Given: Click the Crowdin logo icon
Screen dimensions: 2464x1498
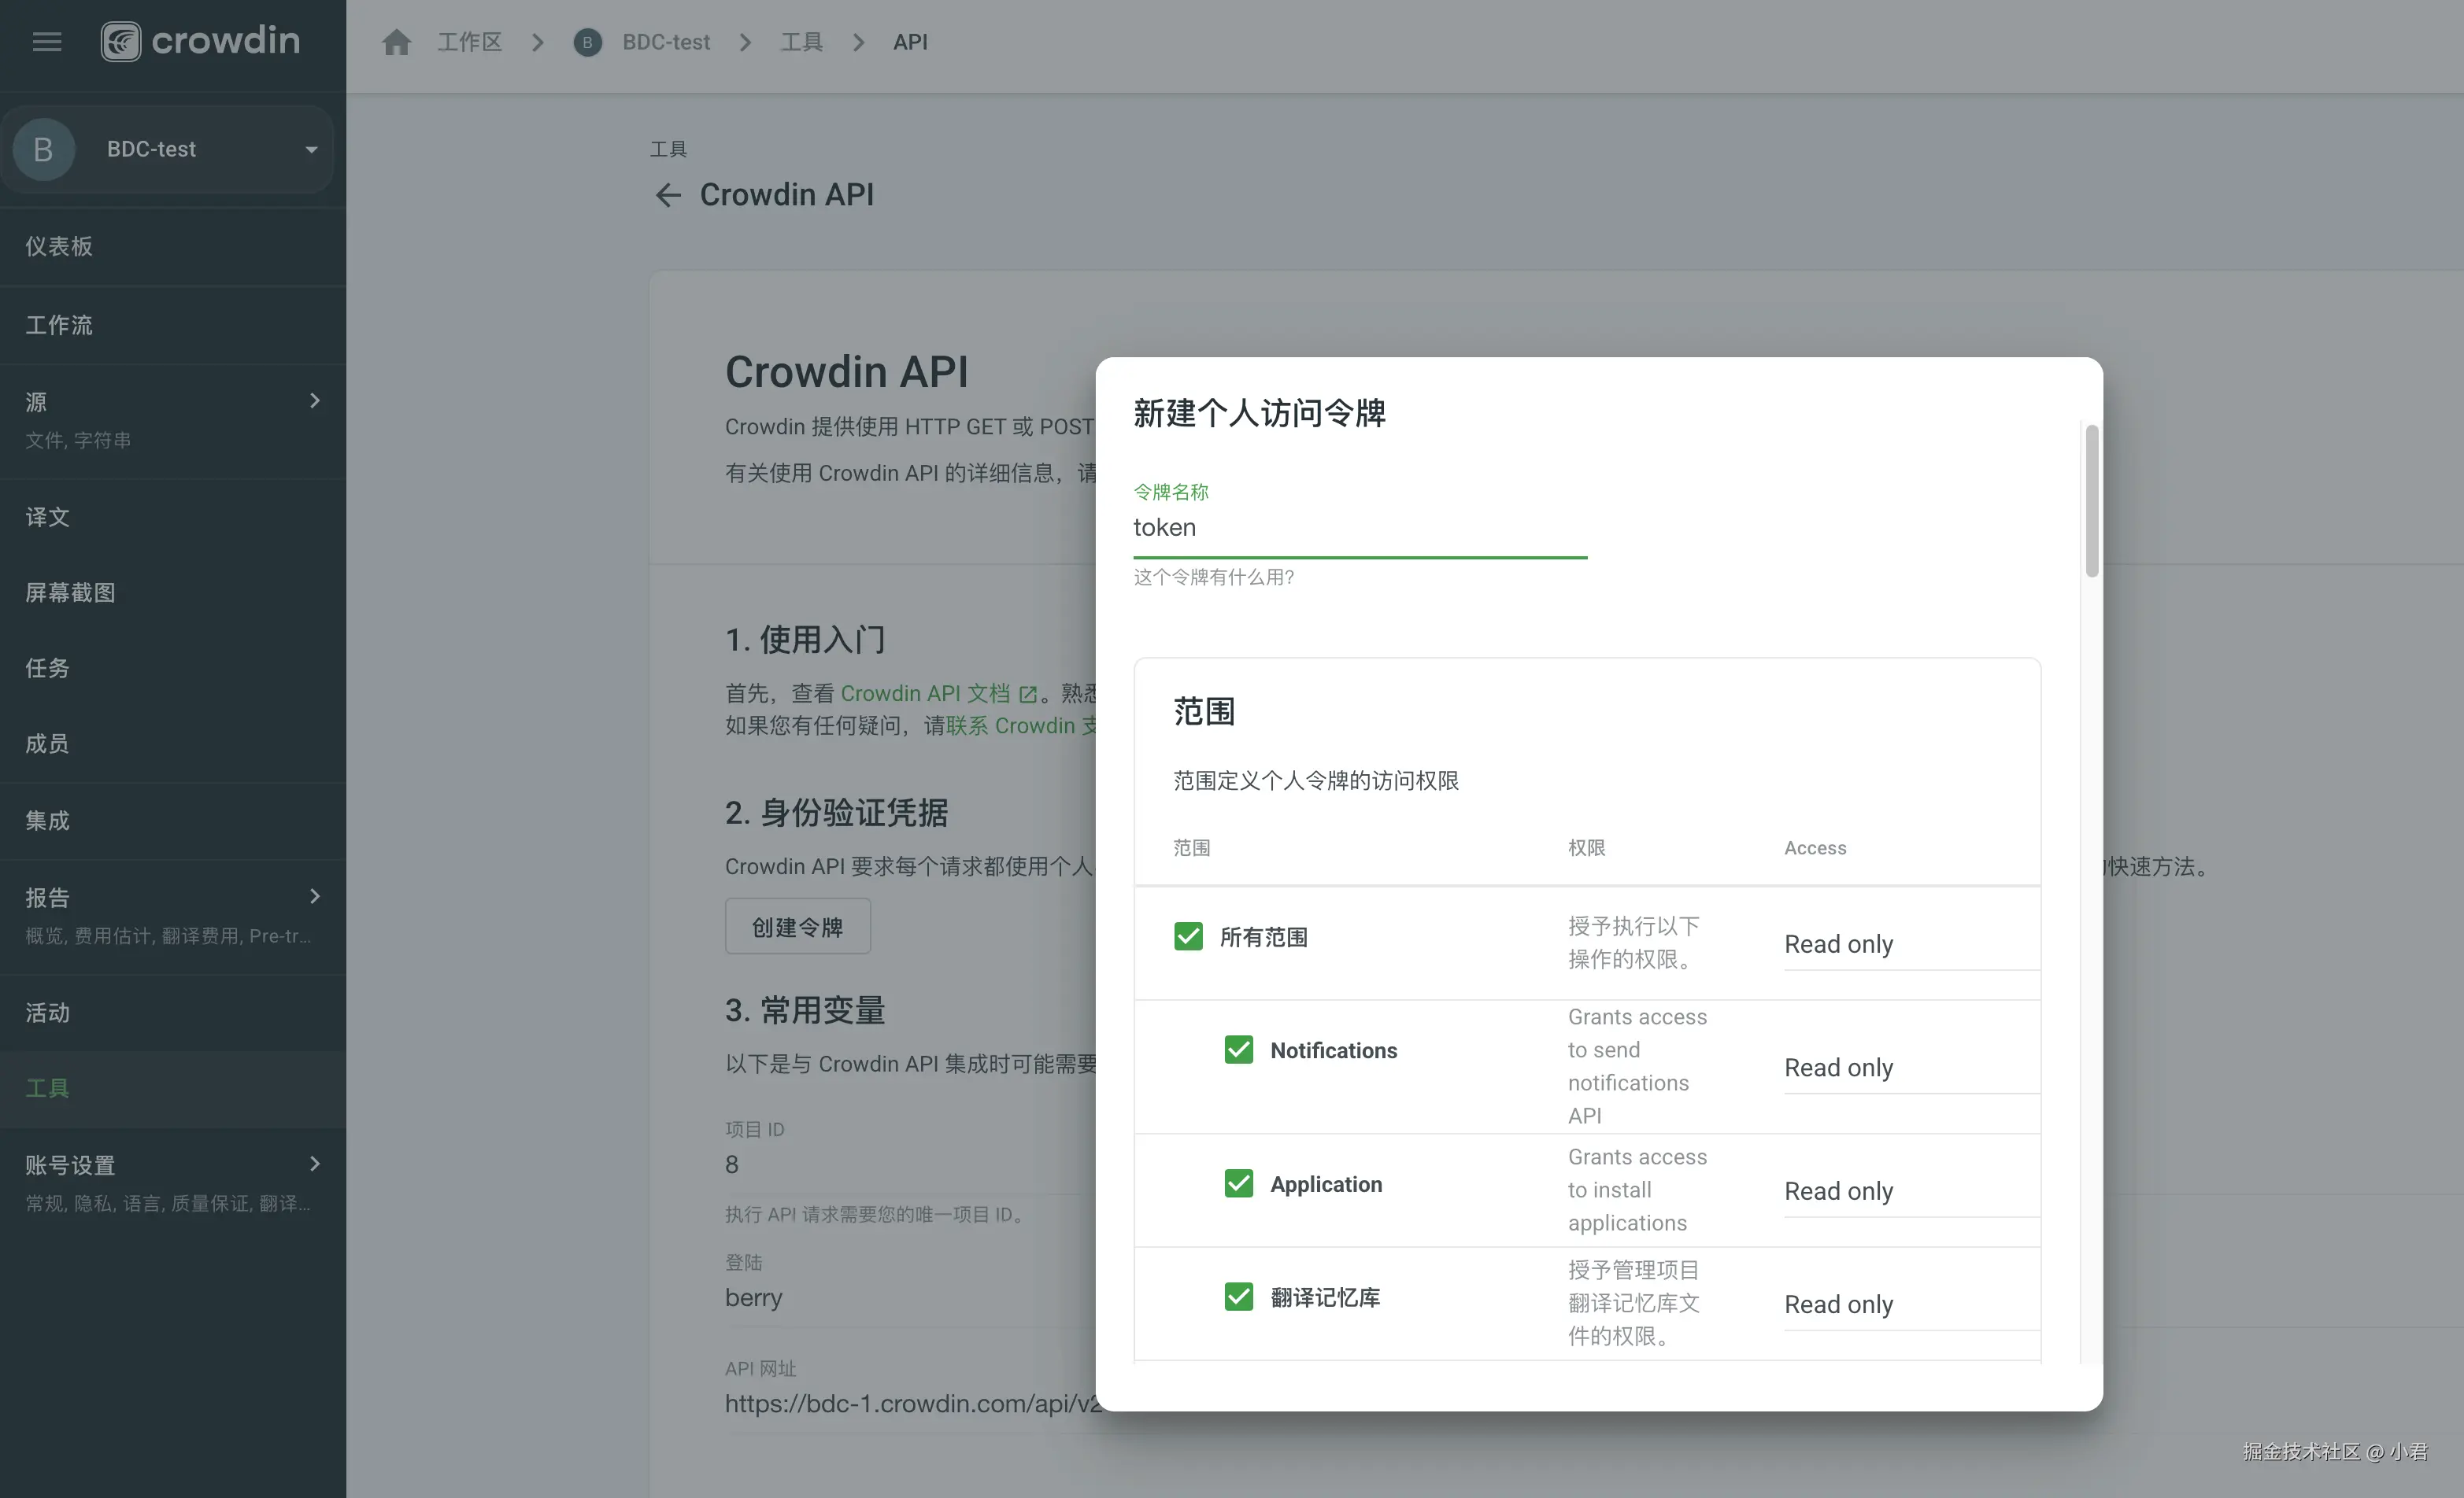Looking at the screenshot, I should [121, 42].
